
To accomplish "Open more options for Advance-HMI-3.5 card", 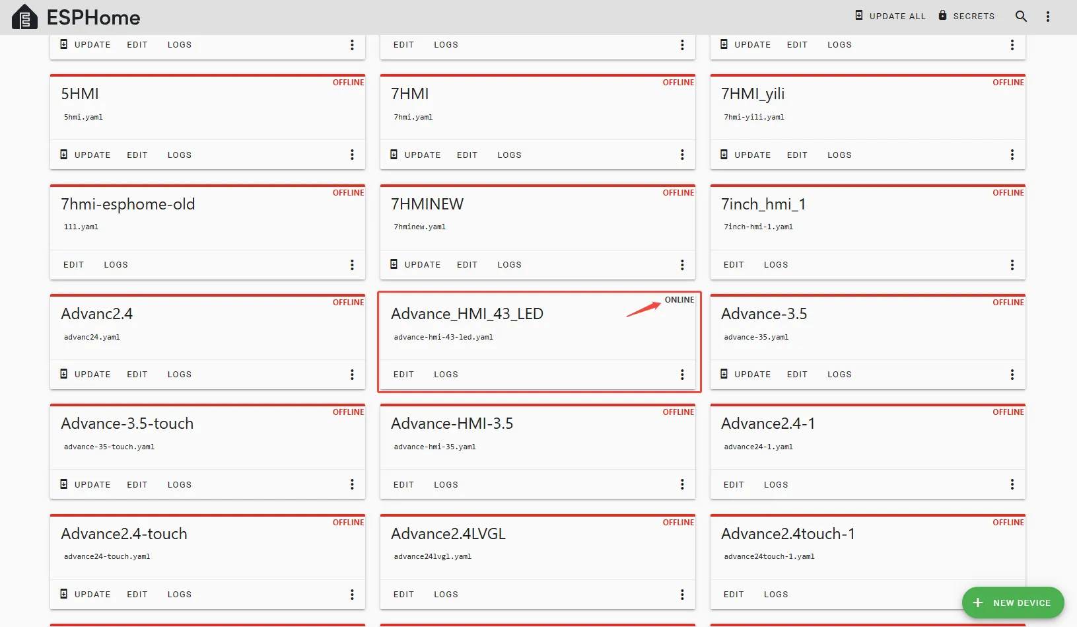I will click(x=682, y=484).
